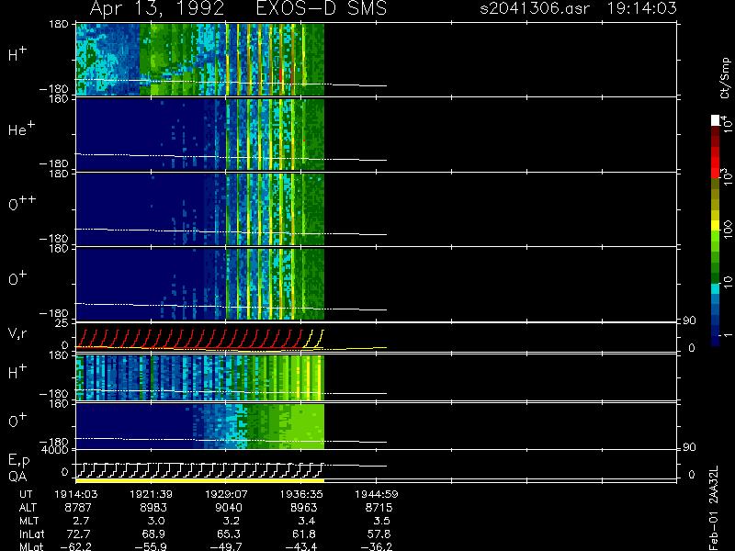This screenshot has height=551, width=735.
Task: Click the MLT value '3.2'
Action: pos(232,521)
